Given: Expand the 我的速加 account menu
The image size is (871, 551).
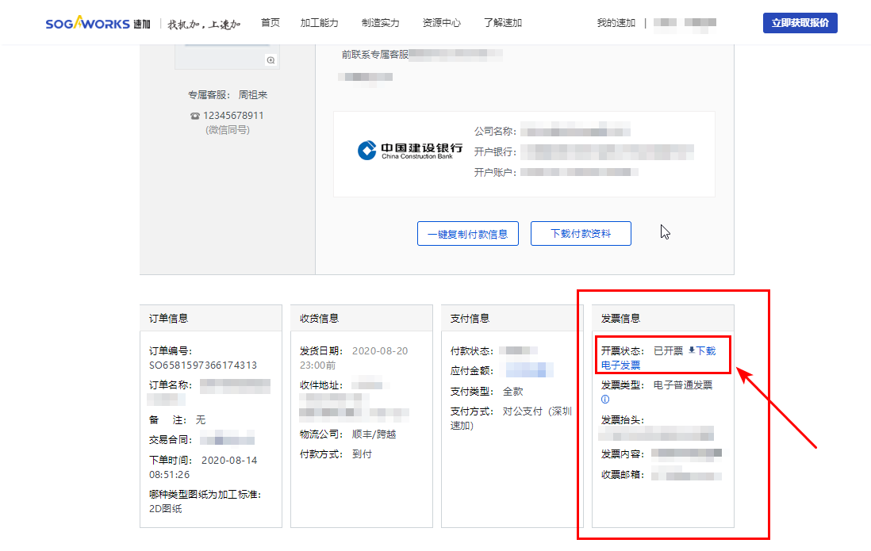Looking at the screenshot, I should pos(616,23).
